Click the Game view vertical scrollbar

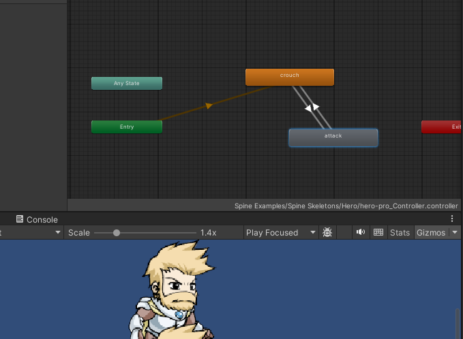click(x=457, y=323)
